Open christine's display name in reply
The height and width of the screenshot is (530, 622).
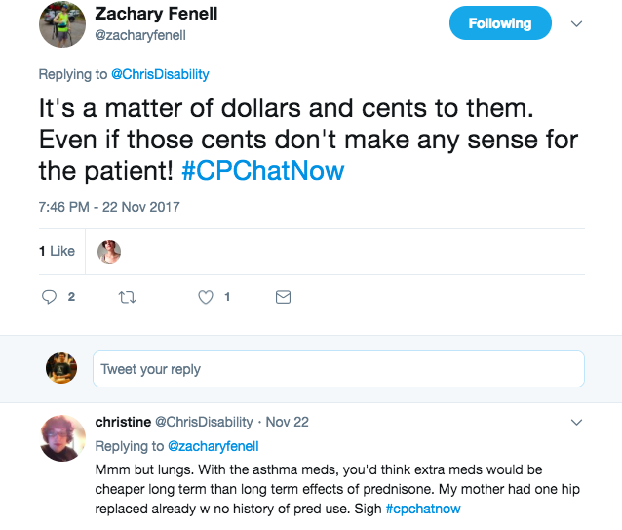pos(122,423)
